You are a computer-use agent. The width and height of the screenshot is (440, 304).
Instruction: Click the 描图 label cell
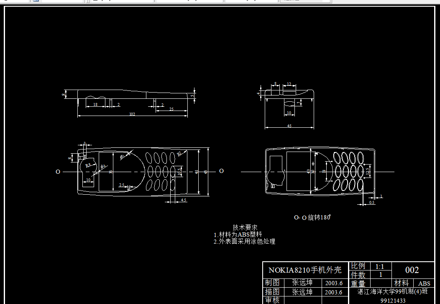click(x=272, y=291)
